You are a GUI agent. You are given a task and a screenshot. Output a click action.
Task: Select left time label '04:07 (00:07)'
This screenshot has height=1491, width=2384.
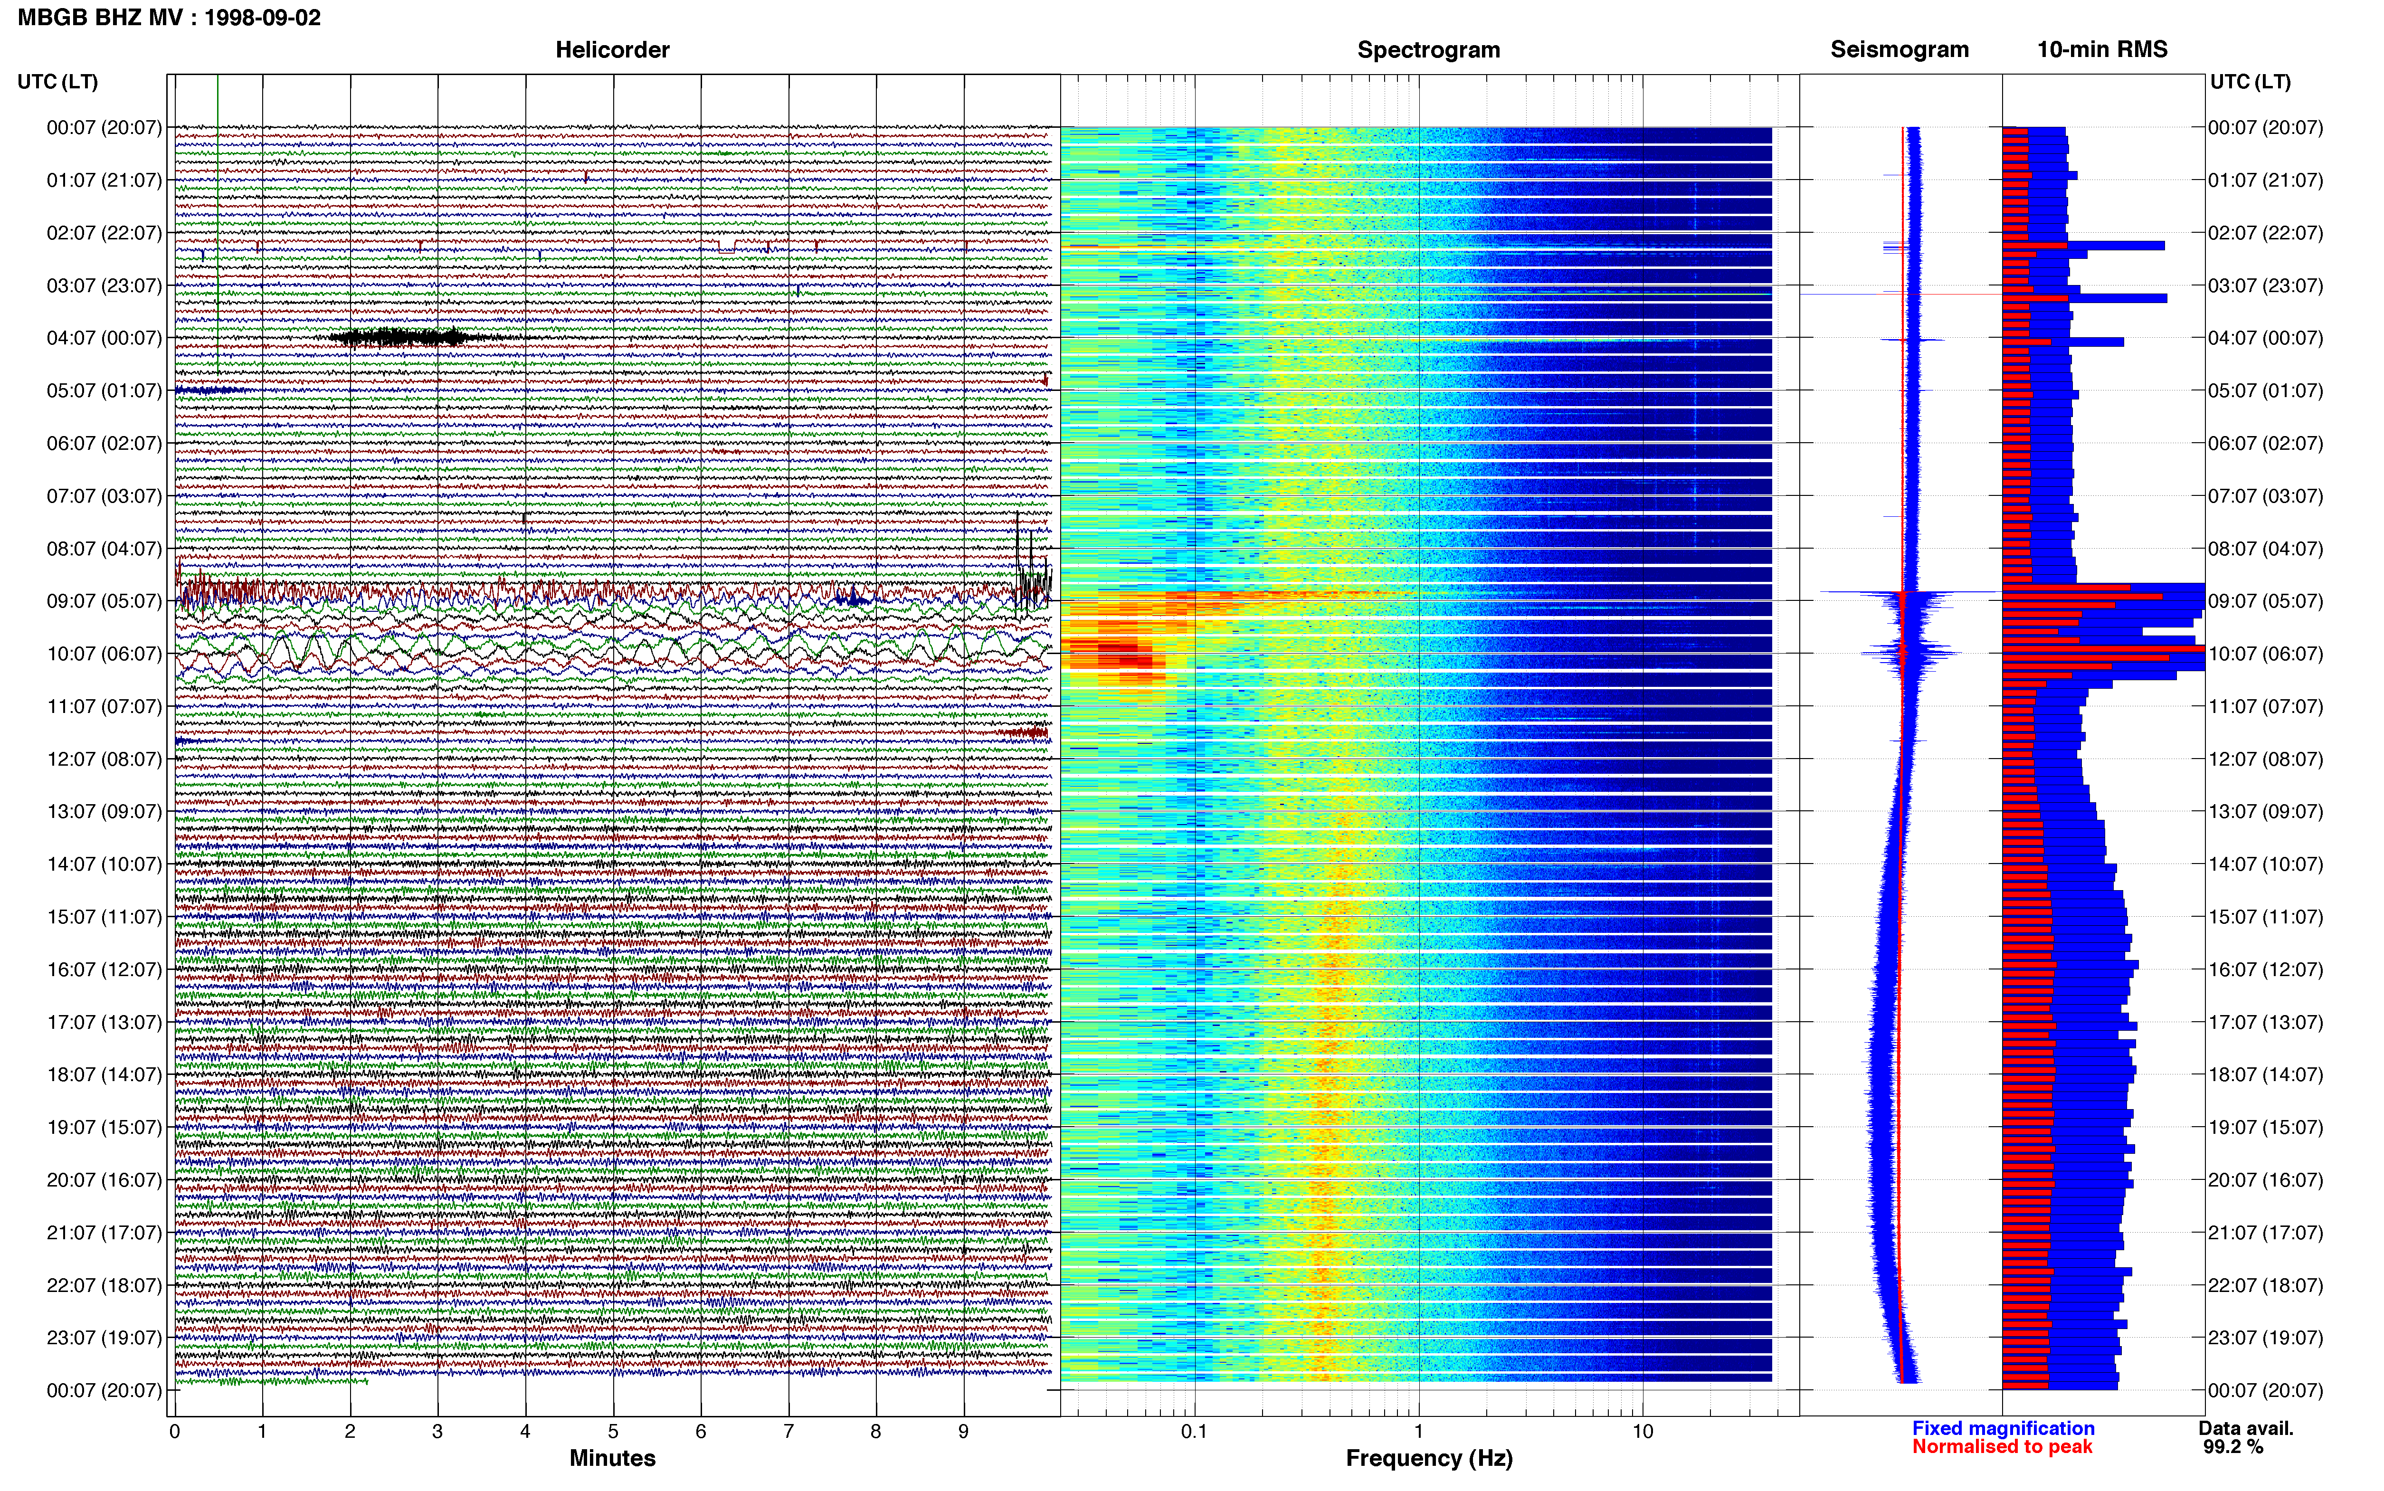tap(104, 338)
